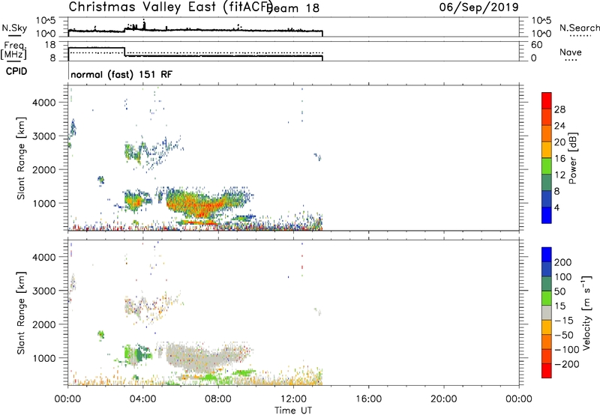The height and width of the screenshot is (415, 600).
Task: Click the 'Beam 18' label
Action: 293,7
